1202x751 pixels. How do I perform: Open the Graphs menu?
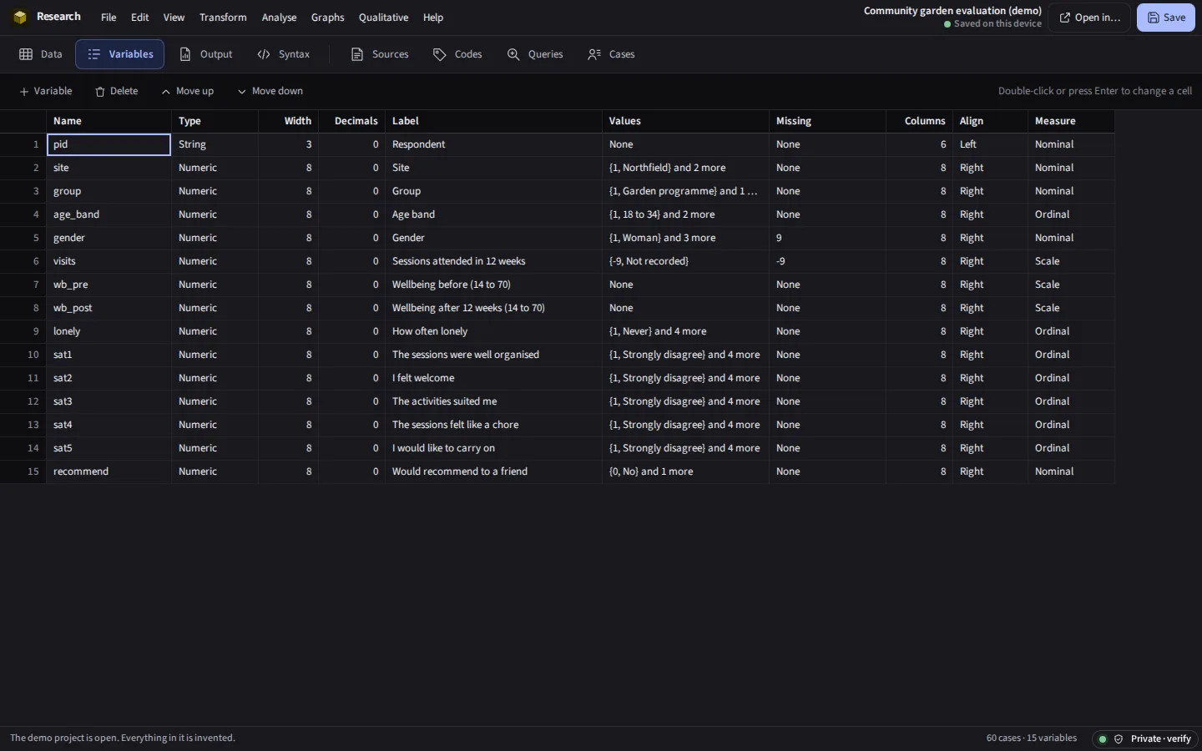click(x=327, y=18)
